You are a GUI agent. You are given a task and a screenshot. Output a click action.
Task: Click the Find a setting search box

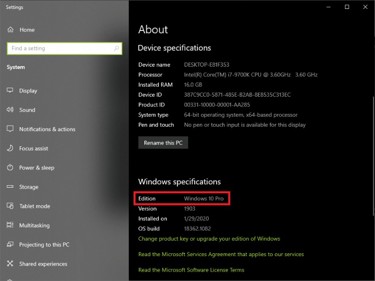(x=65, y=48)
